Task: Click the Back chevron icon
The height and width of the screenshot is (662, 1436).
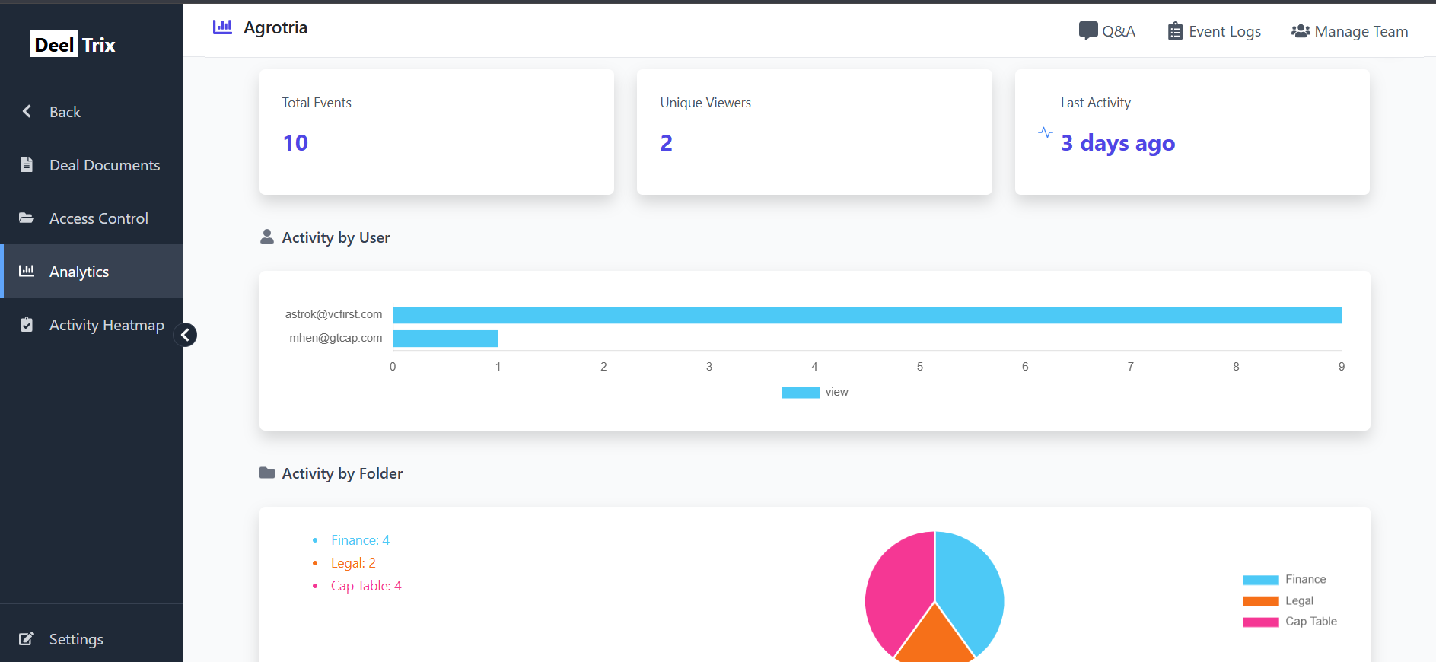Action: (27, 111)
